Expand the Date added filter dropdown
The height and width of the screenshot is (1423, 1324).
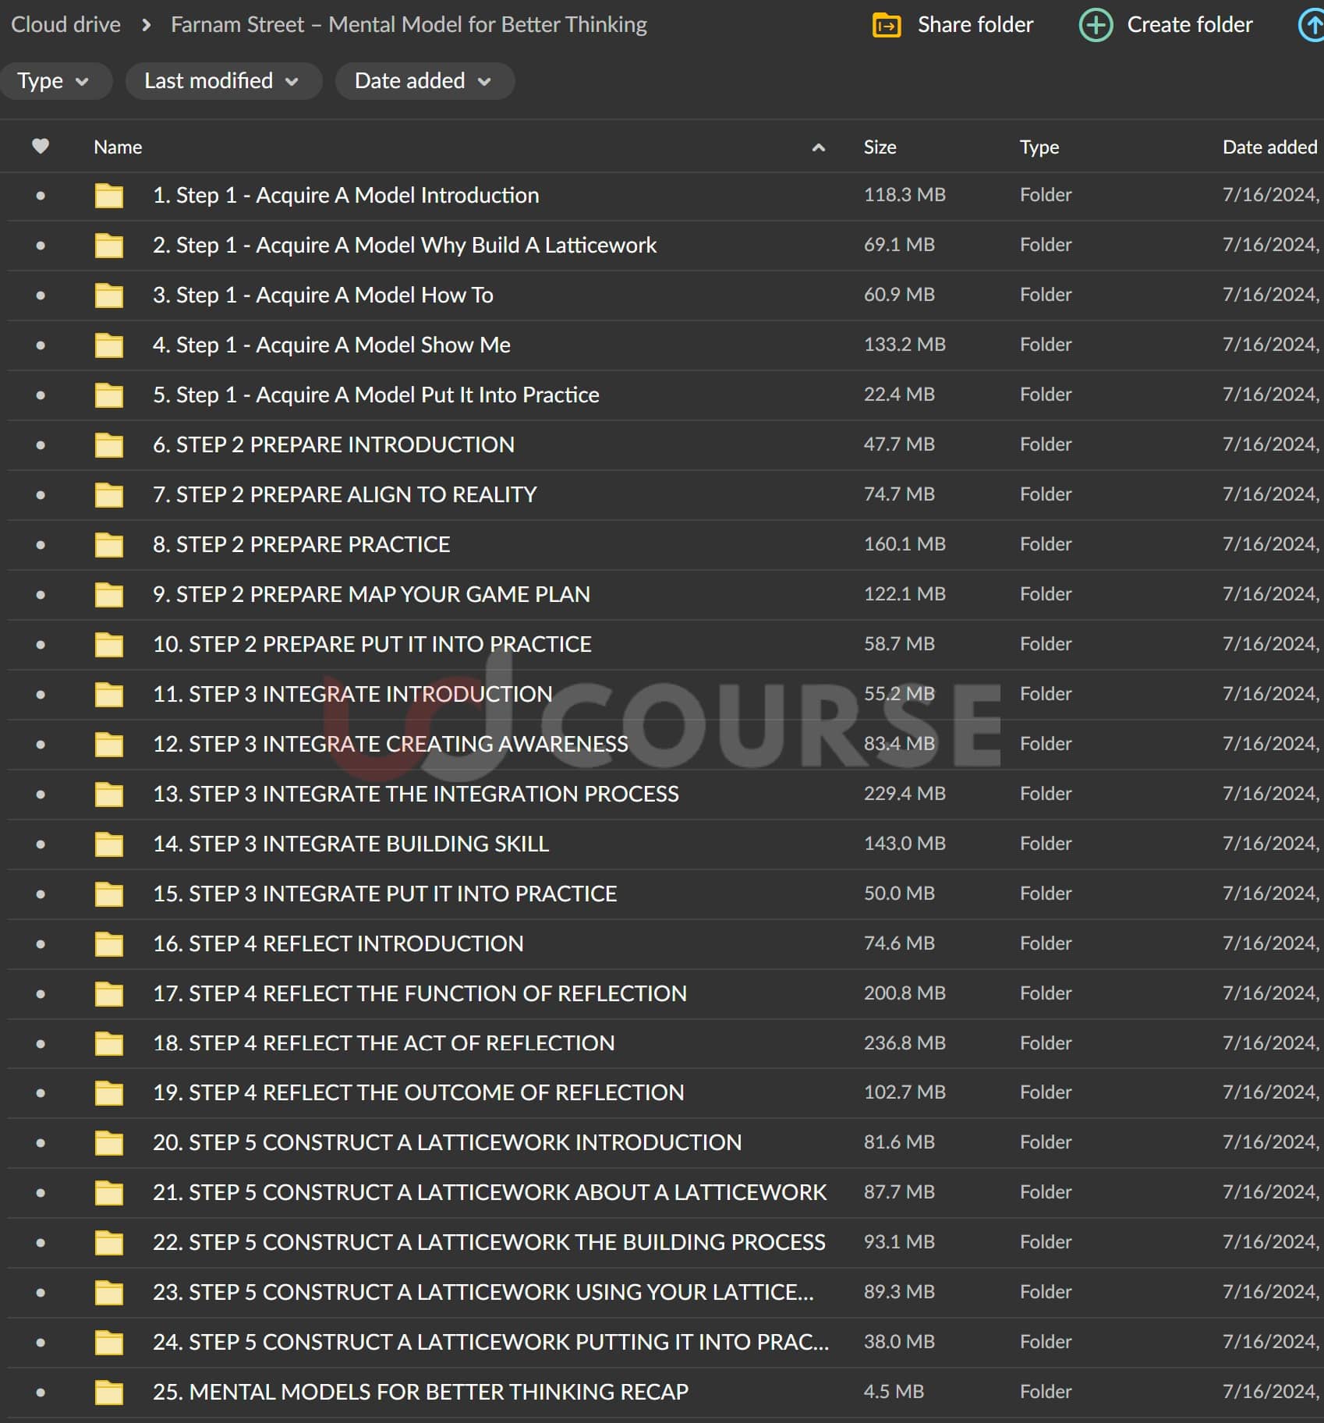click(x=423, y=81)
